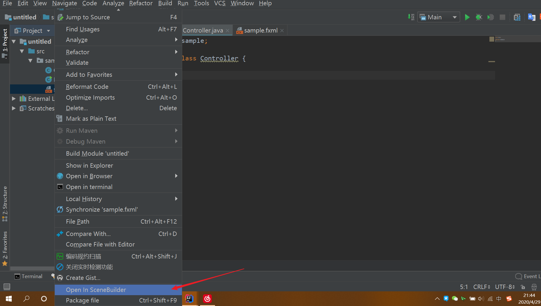Image resolution: width=541 pixels, height=306 pixels.
Task: Open the Windows Start menu
Action: click(x=9, y=299)
